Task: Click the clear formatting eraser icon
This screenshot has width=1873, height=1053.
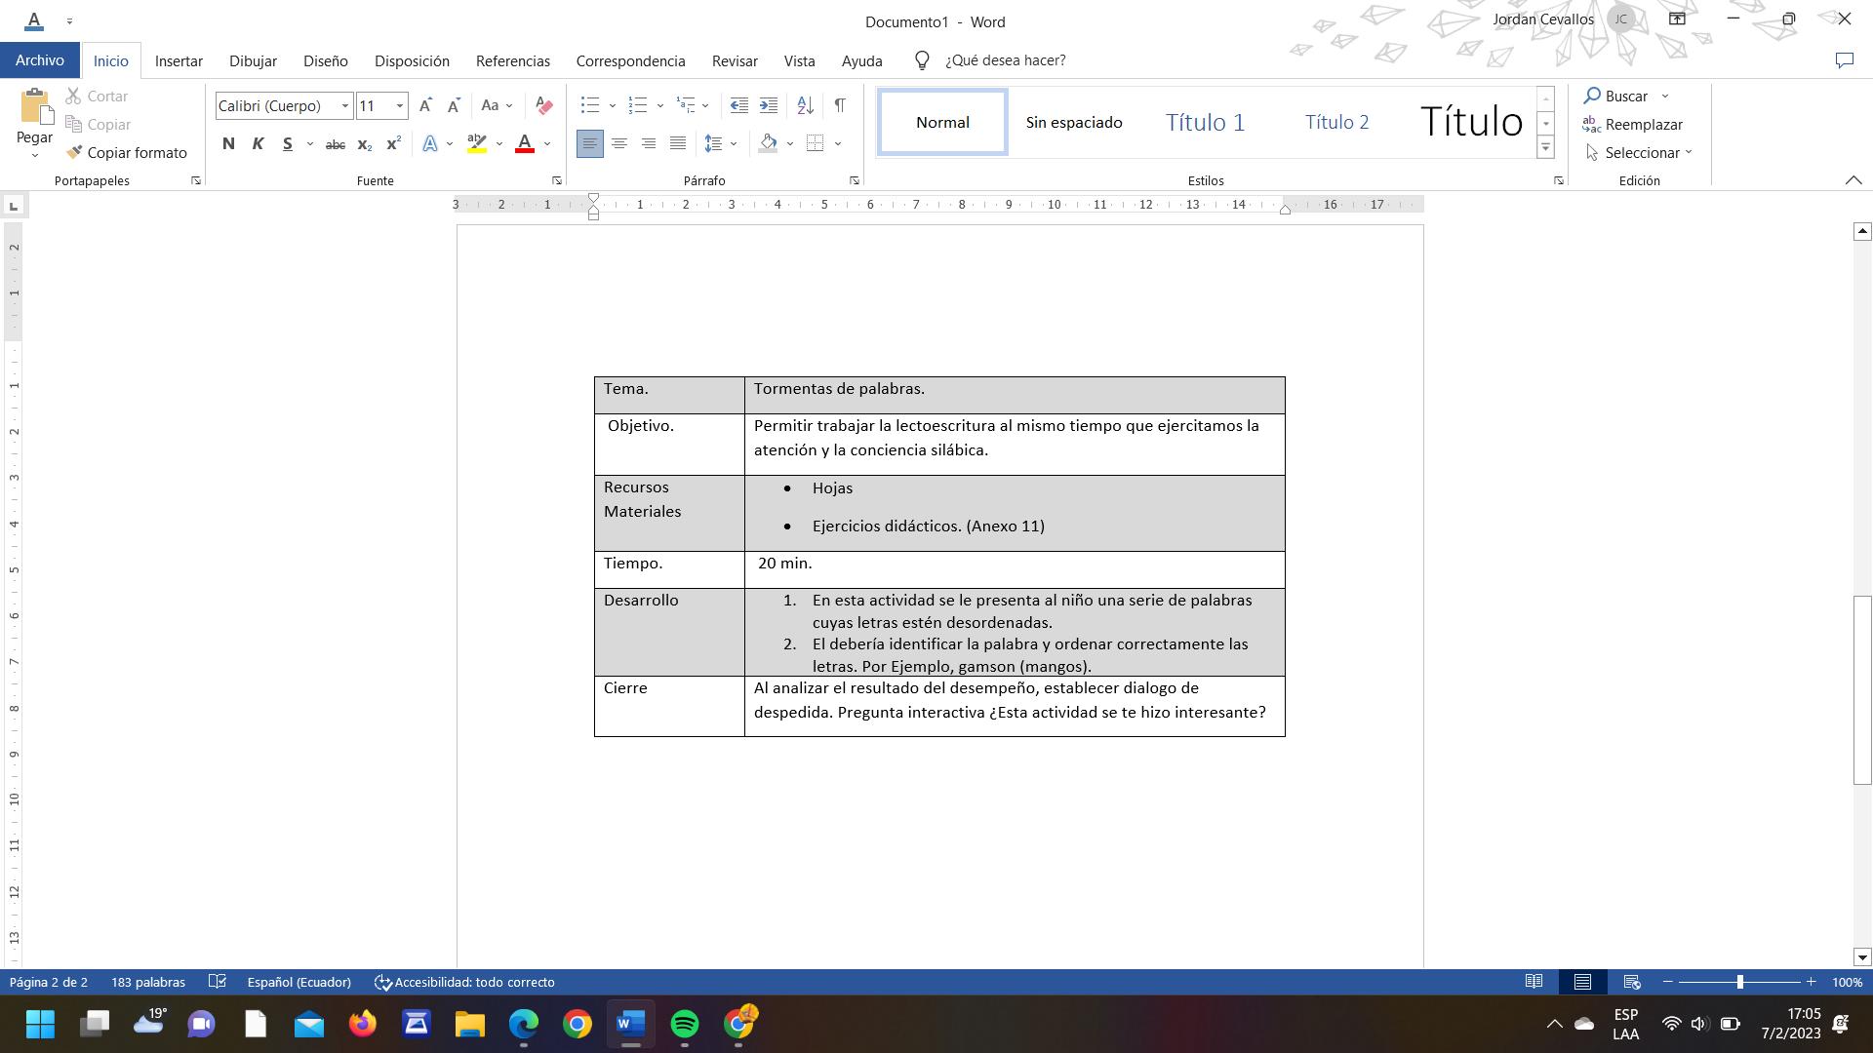Action: pyautogui.click(x=544, y=105)
